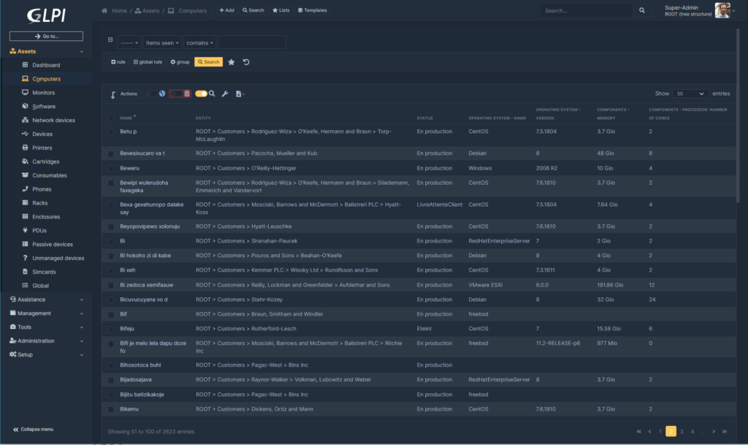Click the Go to... box in sidebar
This screenshot has height=445, width=748.
click(x=46, y=37)
